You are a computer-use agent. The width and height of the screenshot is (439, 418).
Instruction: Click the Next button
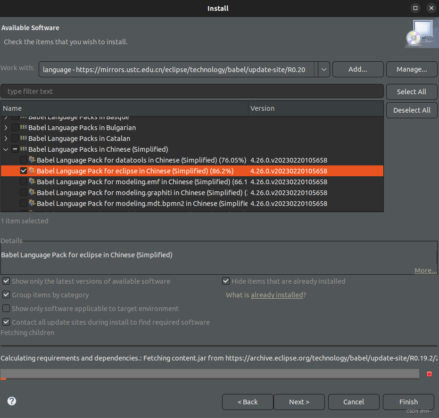pos(299,402)
